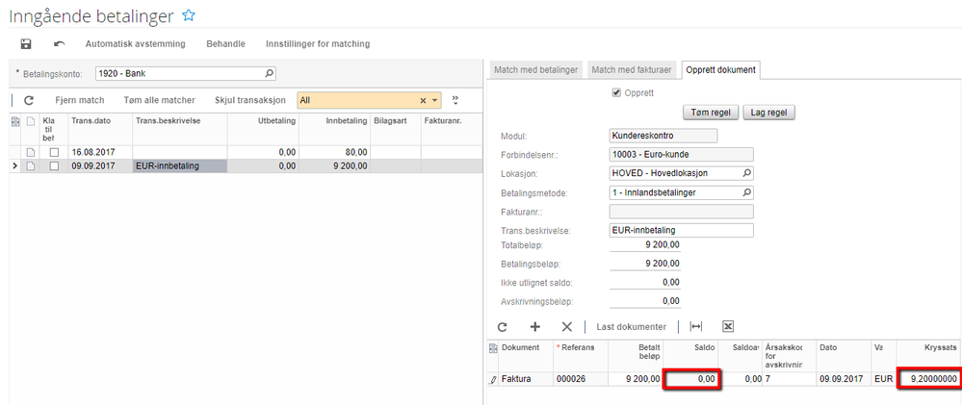Click Automatisk avstemming in the toolbar
Screen dimensions: 962x405
135,44
